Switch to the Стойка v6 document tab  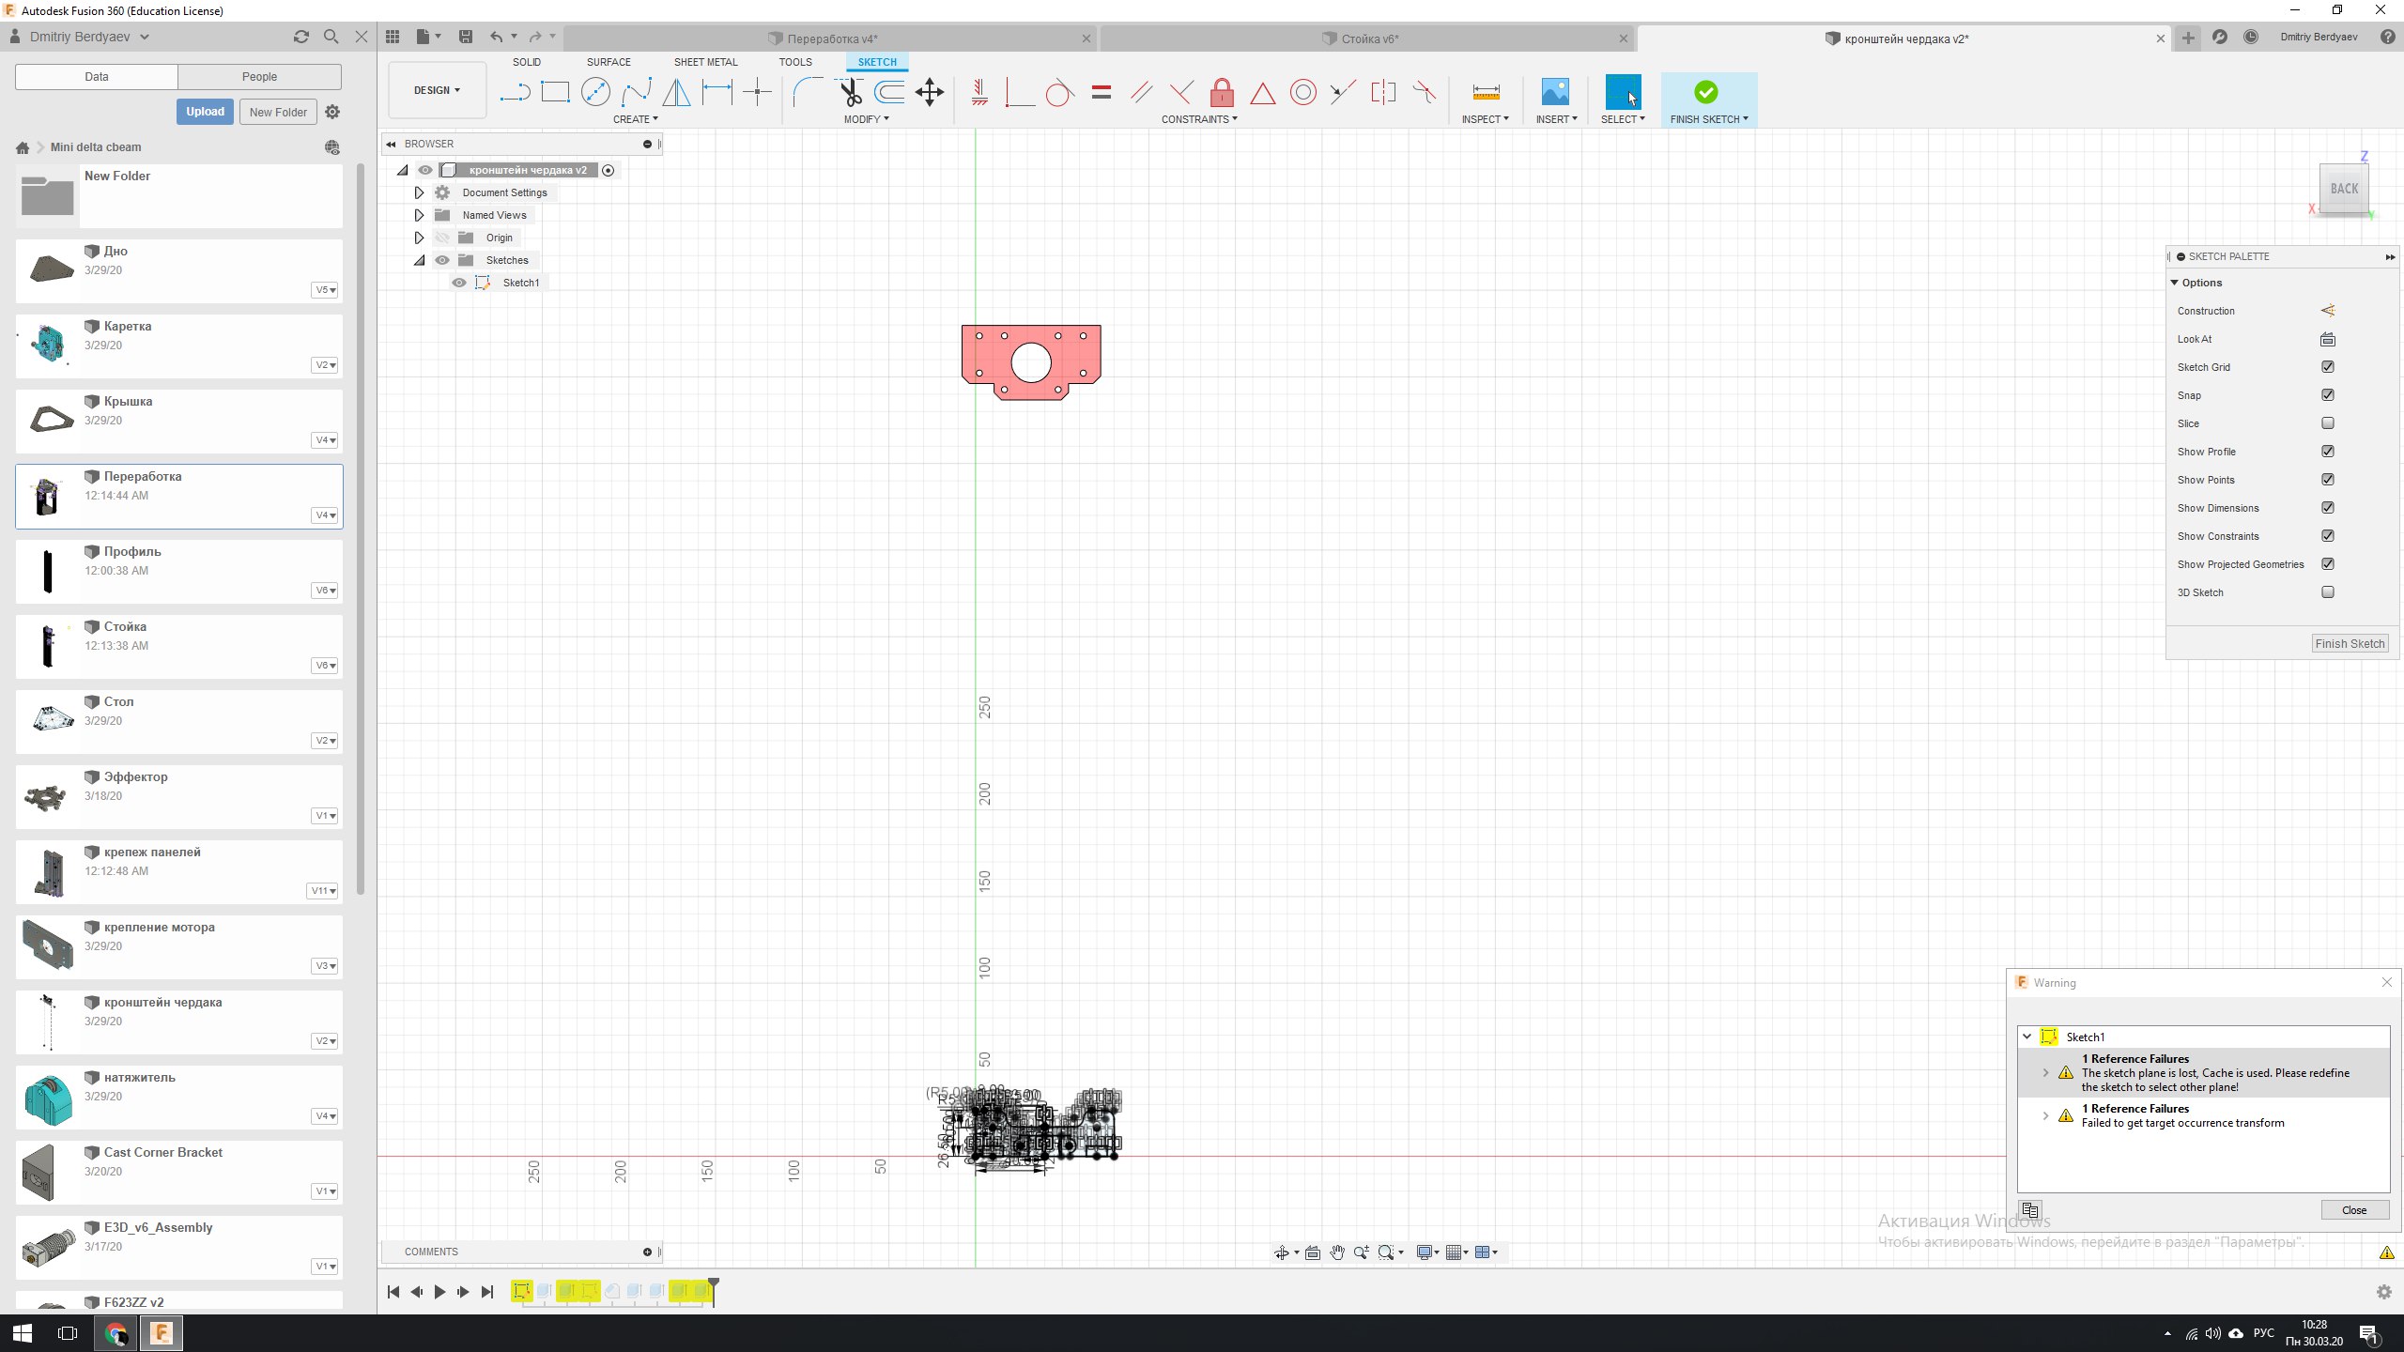[1367, 38]
